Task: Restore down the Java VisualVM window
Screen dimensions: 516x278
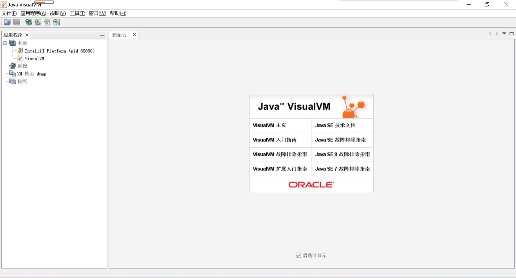Action: (x=487, y=5)
